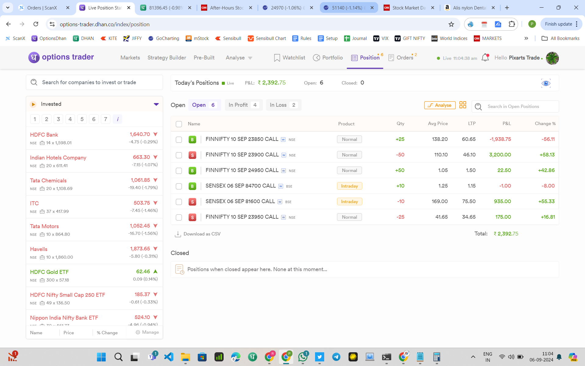The image size is (585, 366).
Task: Click B badge on FINNIFTY 23850 CALL
Action: 192,139
